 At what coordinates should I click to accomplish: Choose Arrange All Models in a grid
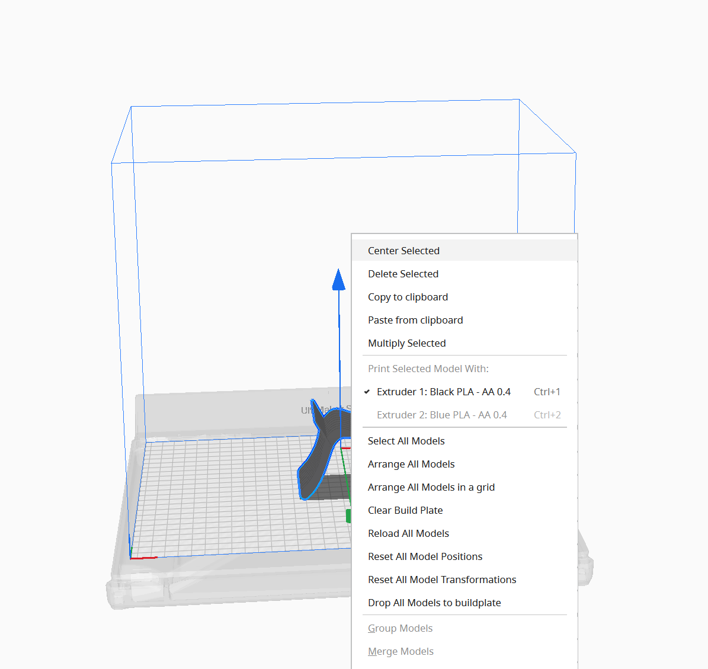464,487
